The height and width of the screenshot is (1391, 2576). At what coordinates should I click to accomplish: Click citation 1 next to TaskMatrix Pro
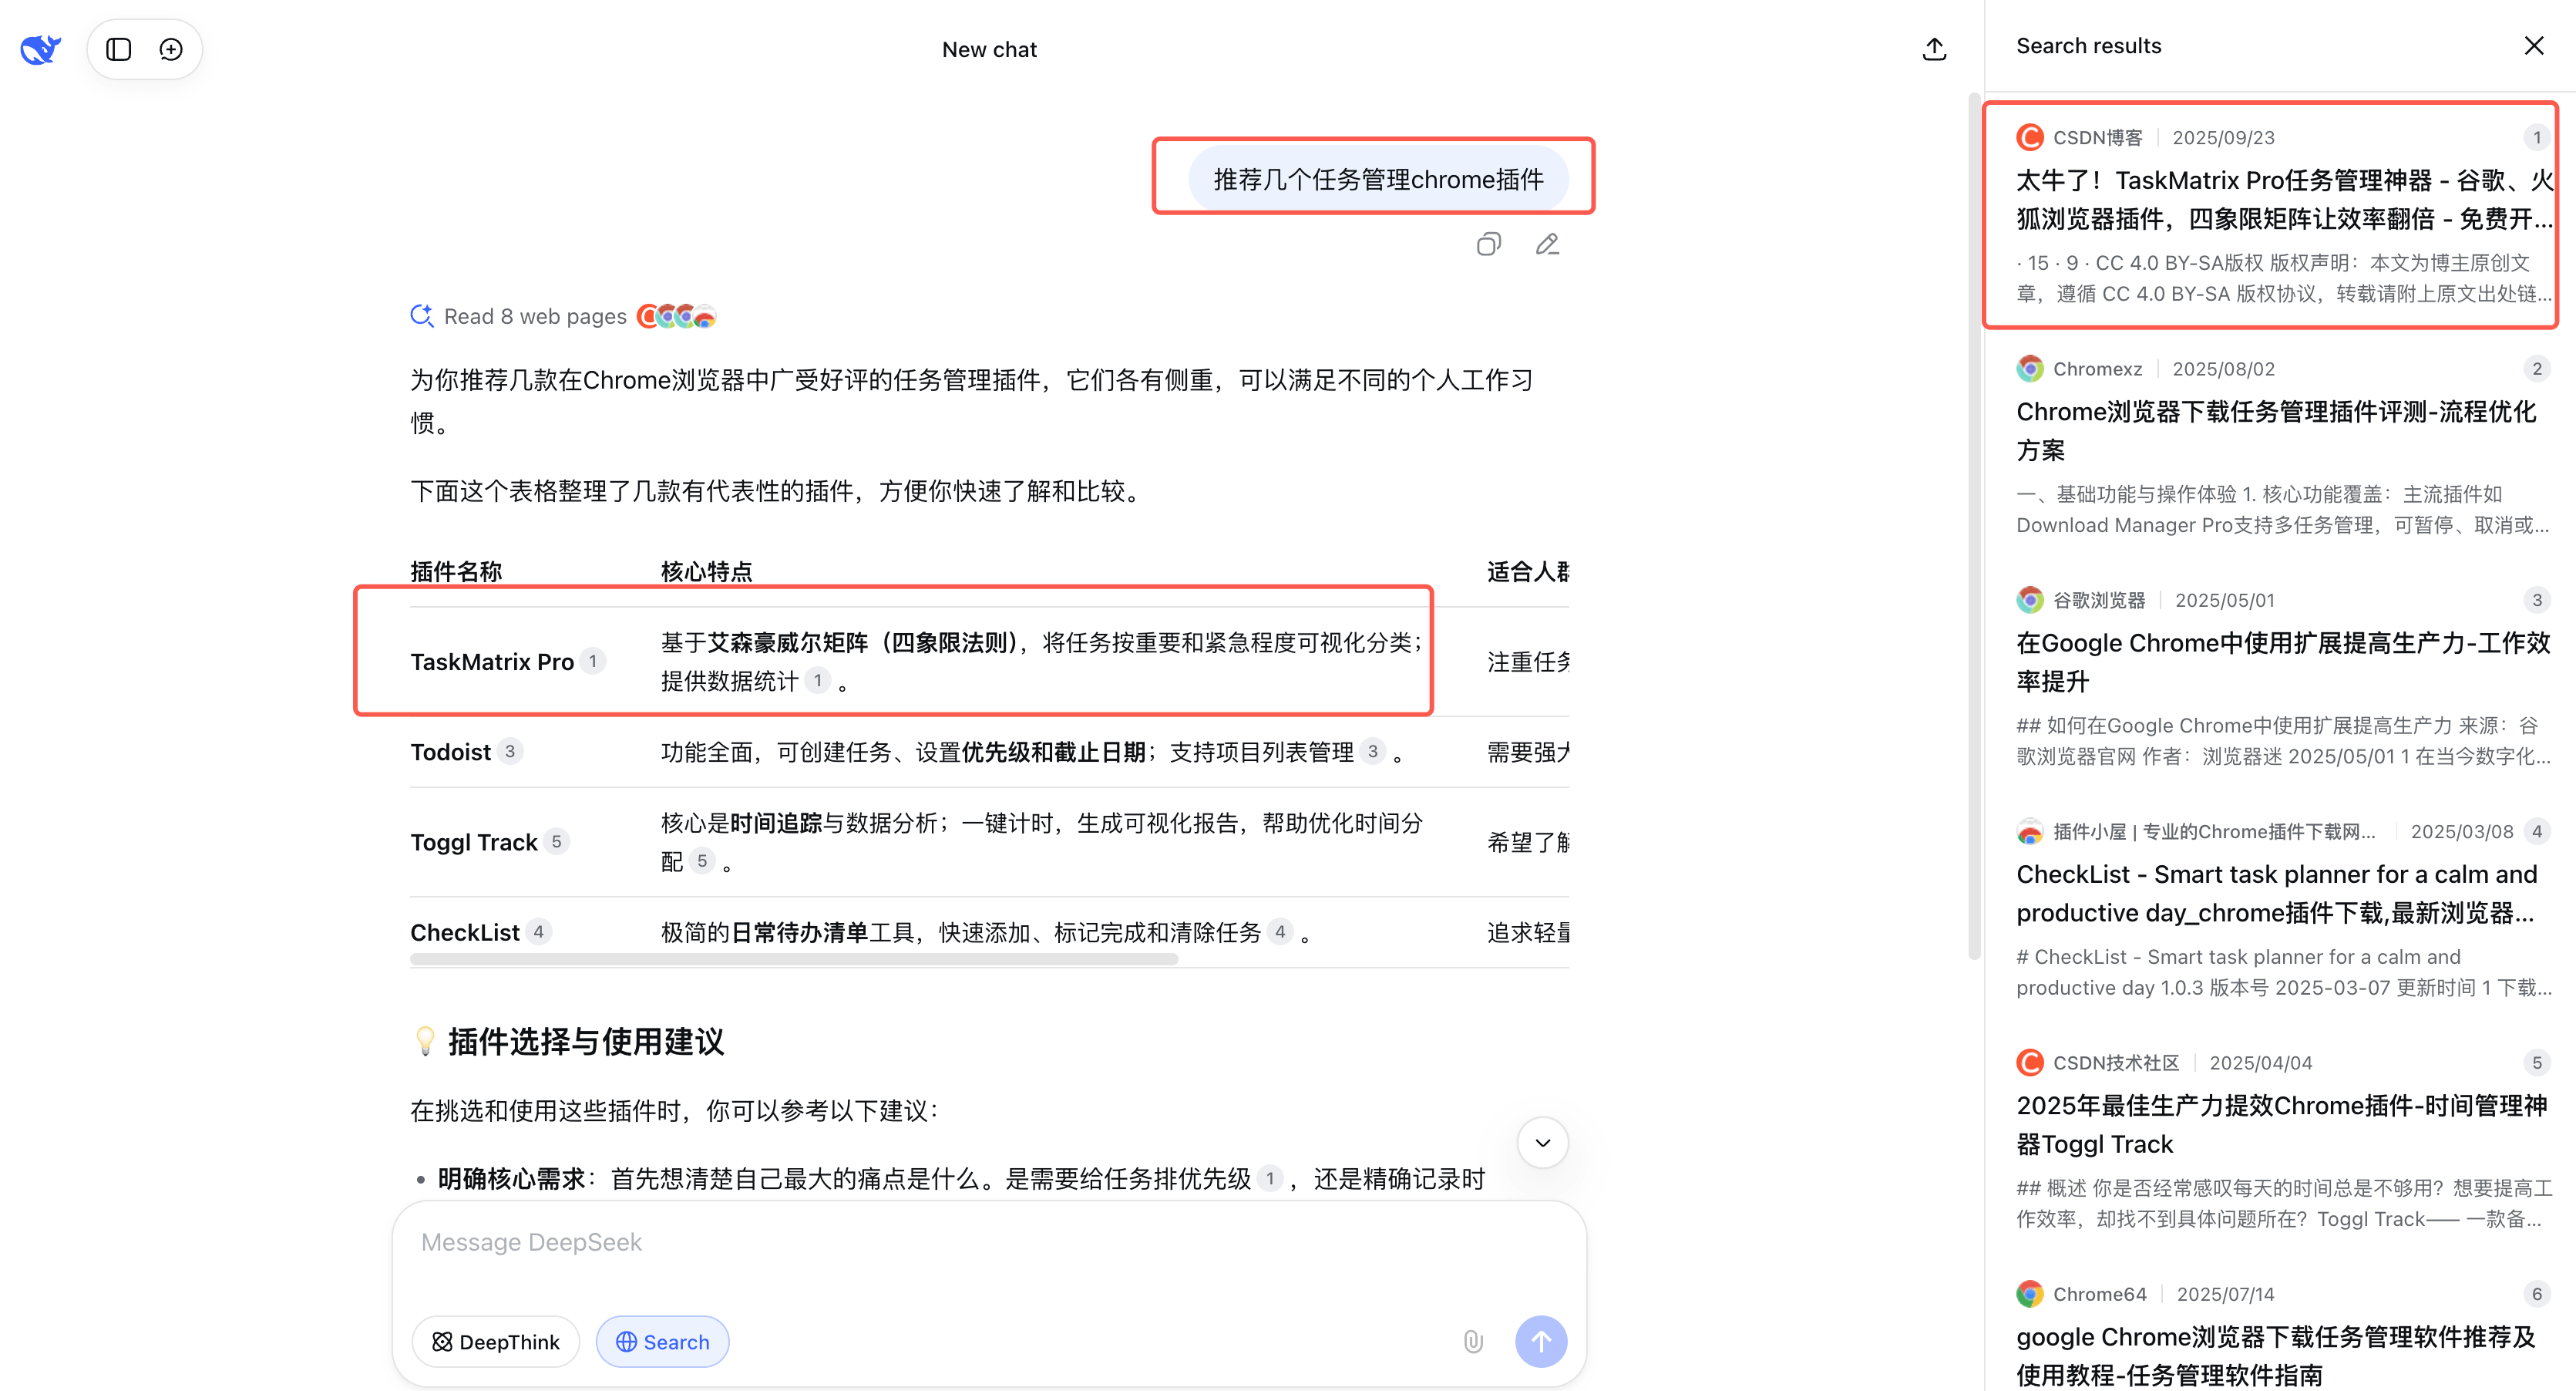click(593, 661)
